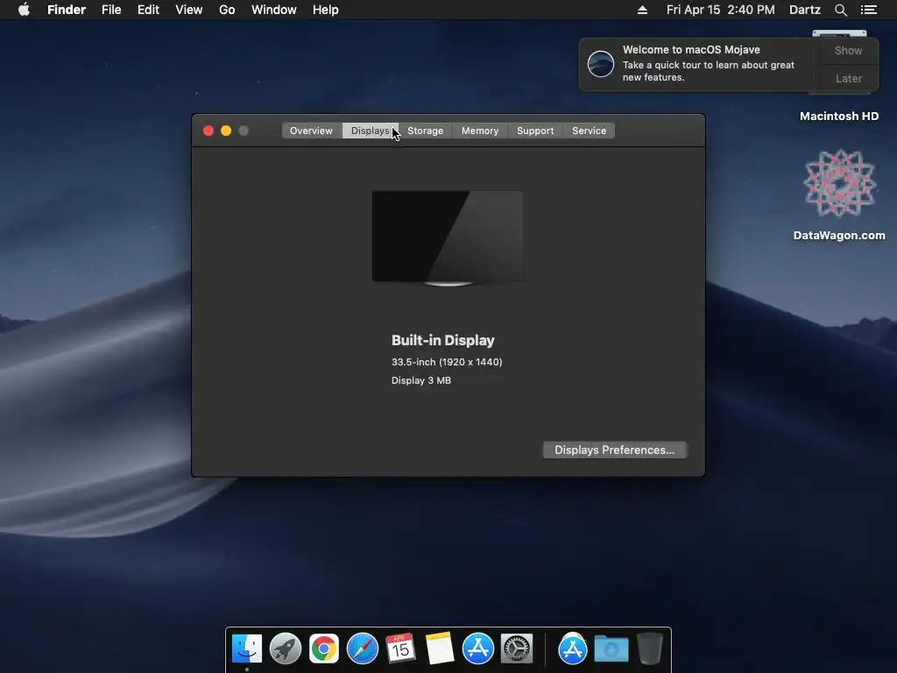897x673 pixels.
Task: Open App Store icon next to Notes
Action: tap(478, 648)
